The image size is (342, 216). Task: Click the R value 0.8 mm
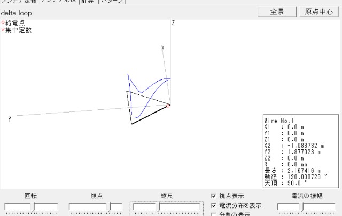[x=297, y=164]
